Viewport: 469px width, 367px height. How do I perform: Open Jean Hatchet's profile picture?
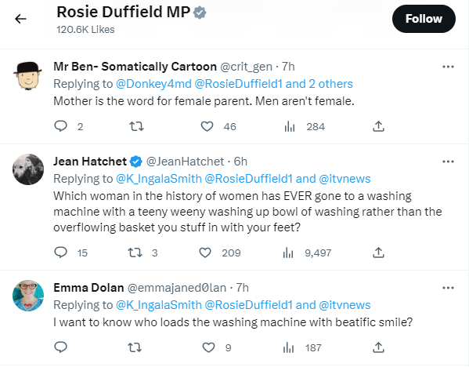click(28, 169)
